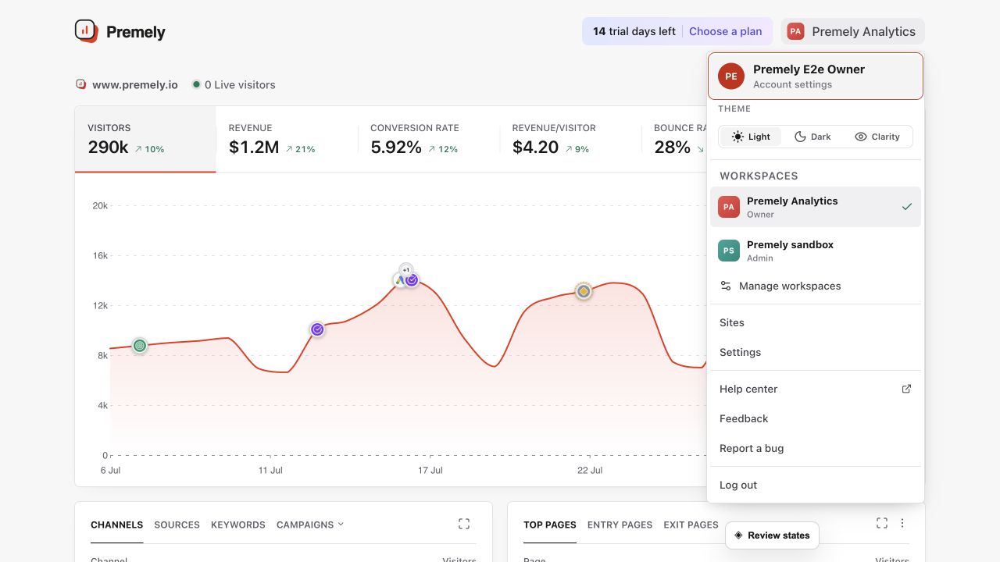Click the www.premely.io site name
This screenshot has width=1000, height=562.
tap(135, 84)
